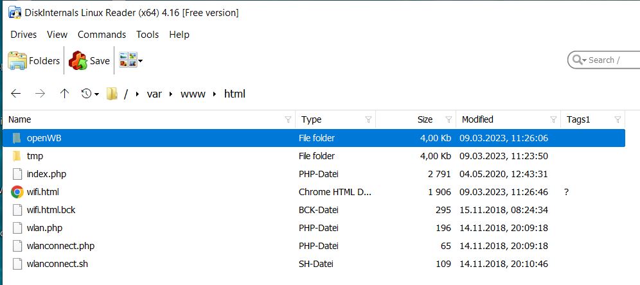Open the navigation history dropdown
640x285 pixels.
click(90, 94)
